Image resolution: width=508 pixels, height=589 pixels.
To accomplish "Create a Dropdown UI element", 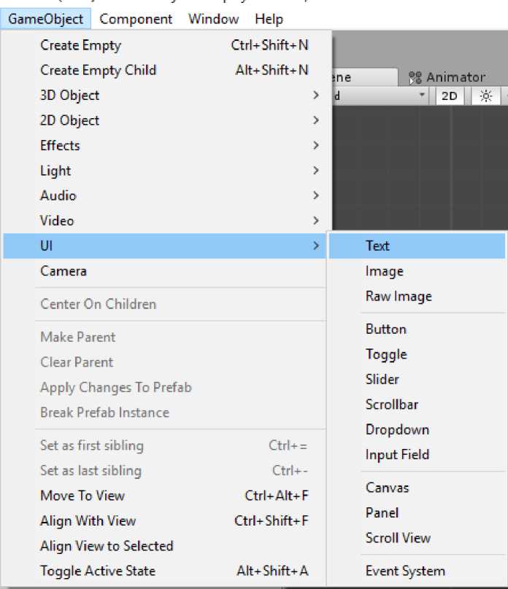I will click(x=397, y=429).
